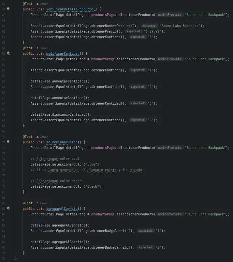Click the modificarCantidad method name
233x262 pixels.
tap(63, 54)
